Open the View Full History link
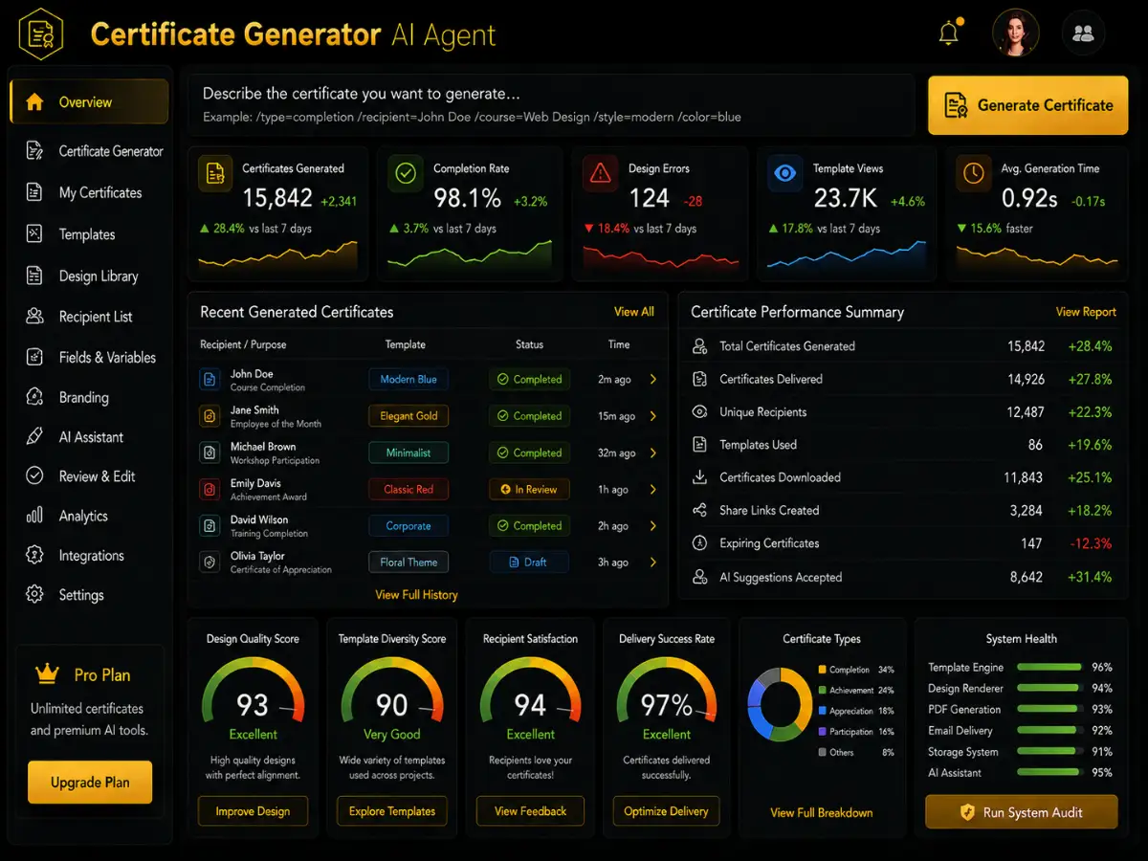 click(x=416, y=595)
